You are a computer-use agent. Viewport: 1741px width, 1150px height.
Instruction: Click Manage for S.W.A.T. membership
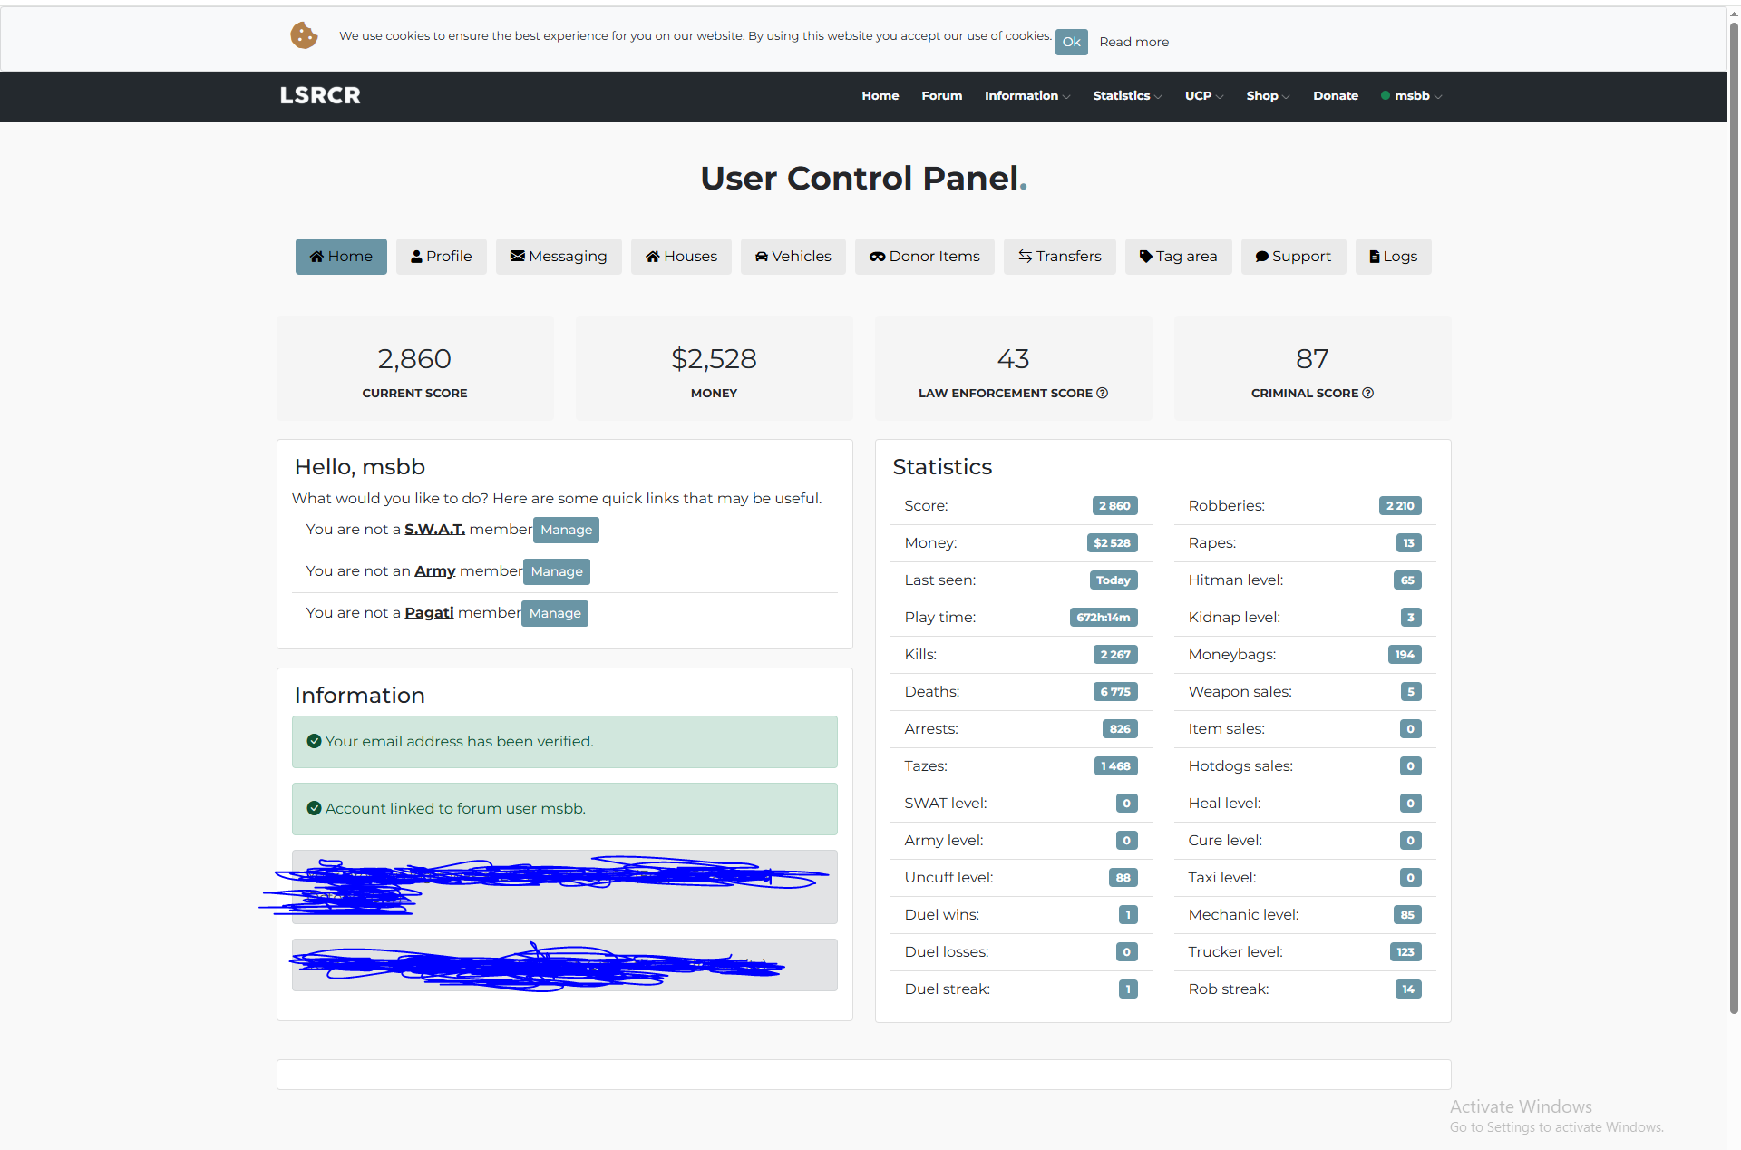(x=566, y=530)
